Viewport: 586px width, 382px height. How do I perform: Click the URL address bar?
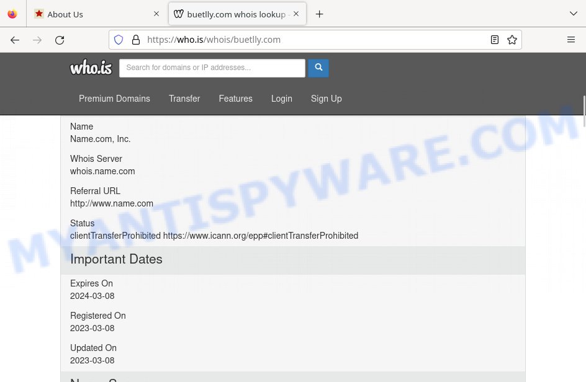(x=314, y=40)
